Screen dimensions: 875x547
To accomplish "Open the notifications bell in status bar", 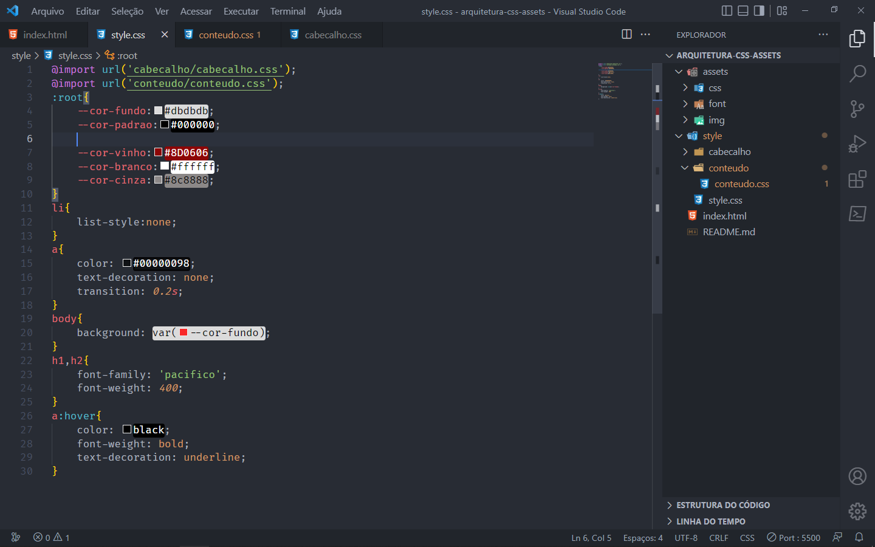I will pyautogui.click(x=859, y=537).
